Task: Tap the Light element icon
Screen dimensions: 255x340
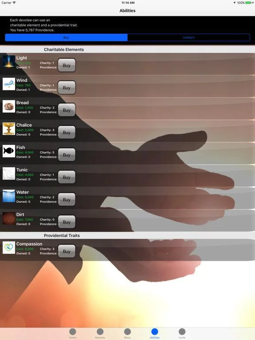Action: coord(9,62)
